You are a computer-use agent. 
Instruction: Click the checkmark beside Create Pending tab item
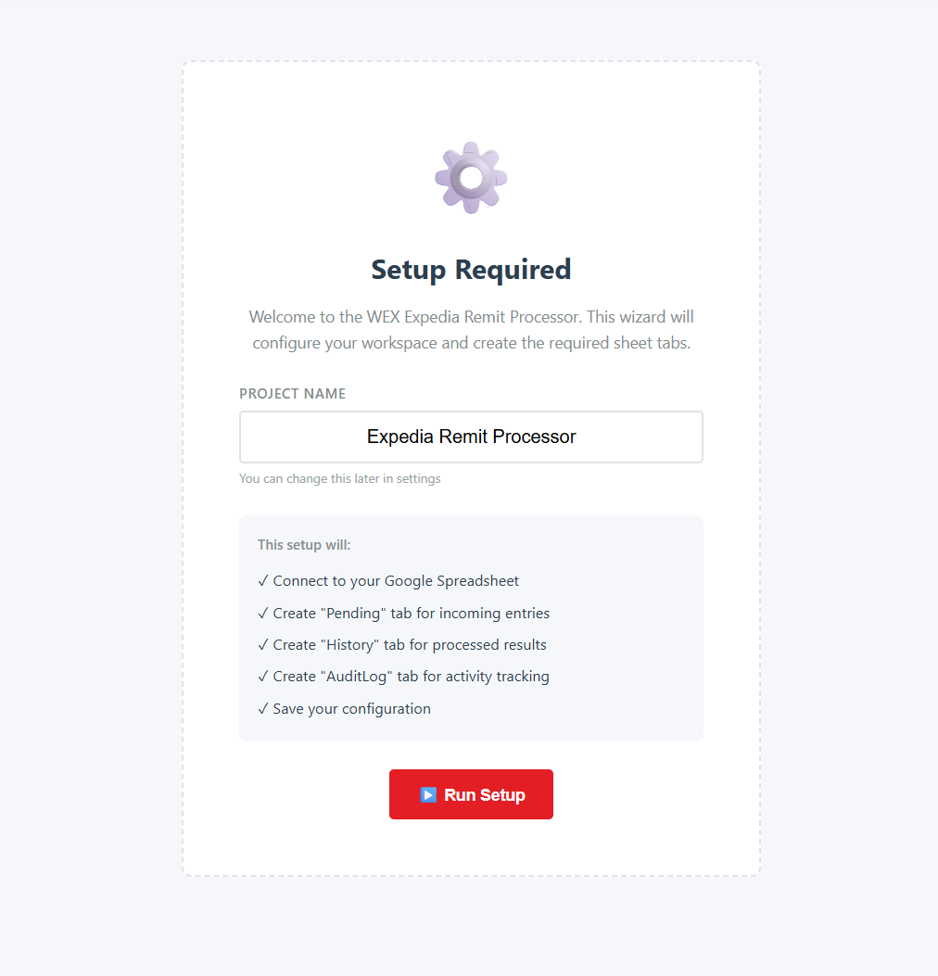click(x=262, y=613)
